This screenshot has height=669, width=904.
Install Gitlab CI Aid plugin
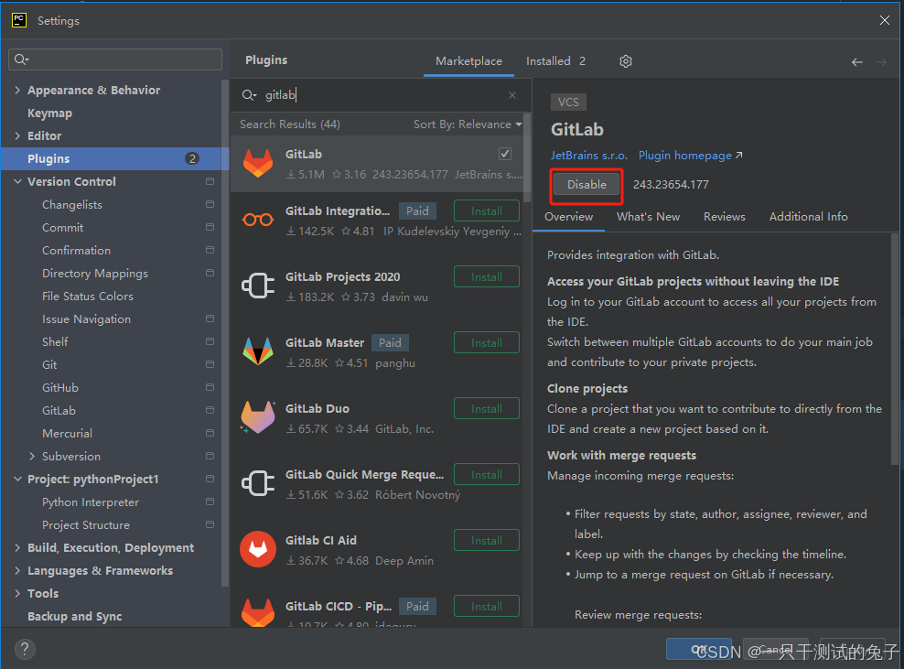[x=487, y=540]
